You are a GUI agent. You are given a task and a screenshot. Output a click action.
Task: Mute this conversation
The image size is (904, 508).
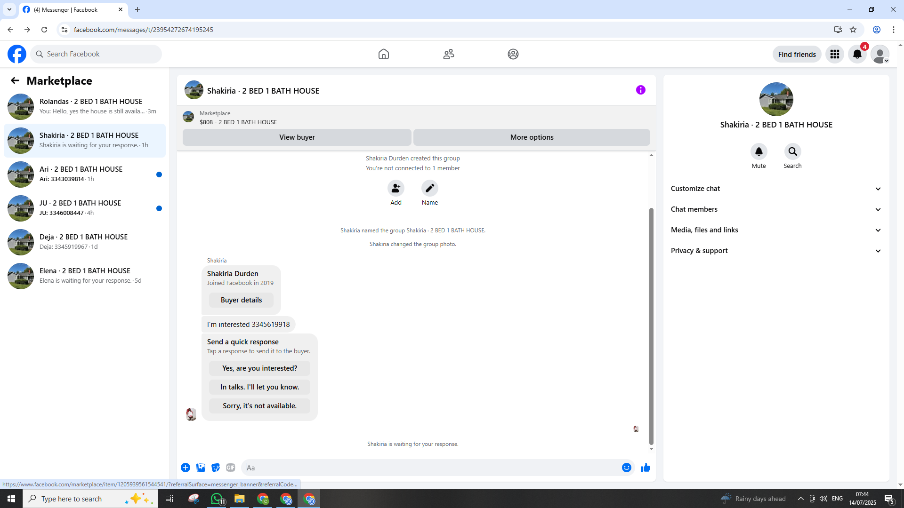point(759,151)
